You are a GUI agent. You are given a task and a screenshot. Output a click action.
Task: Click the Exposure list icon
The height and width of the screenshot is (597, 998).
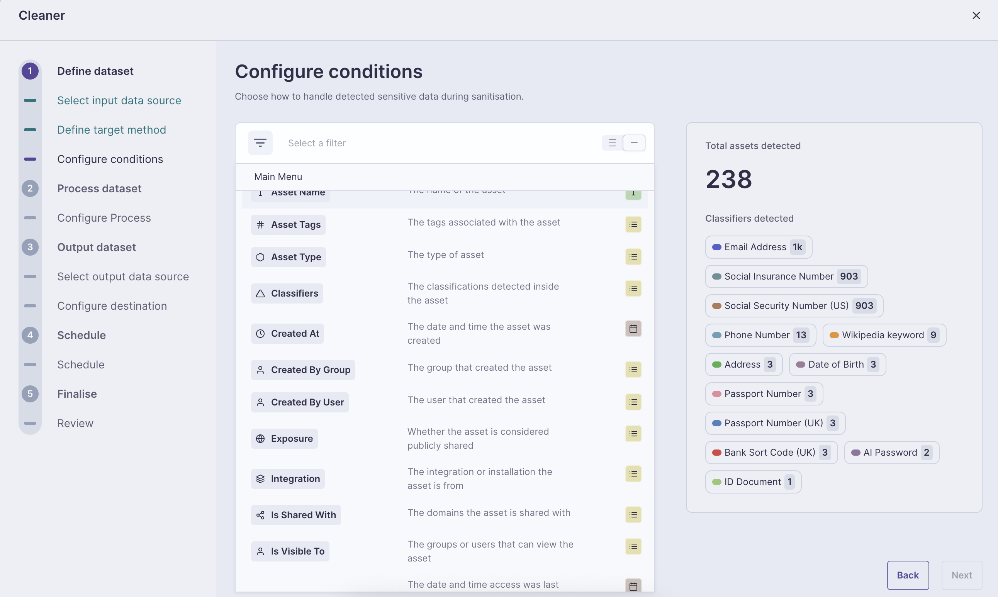click(633, 434)
